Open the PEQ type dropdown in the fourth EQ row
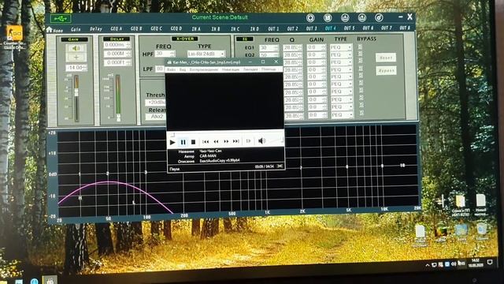 [x=341, y=69]
